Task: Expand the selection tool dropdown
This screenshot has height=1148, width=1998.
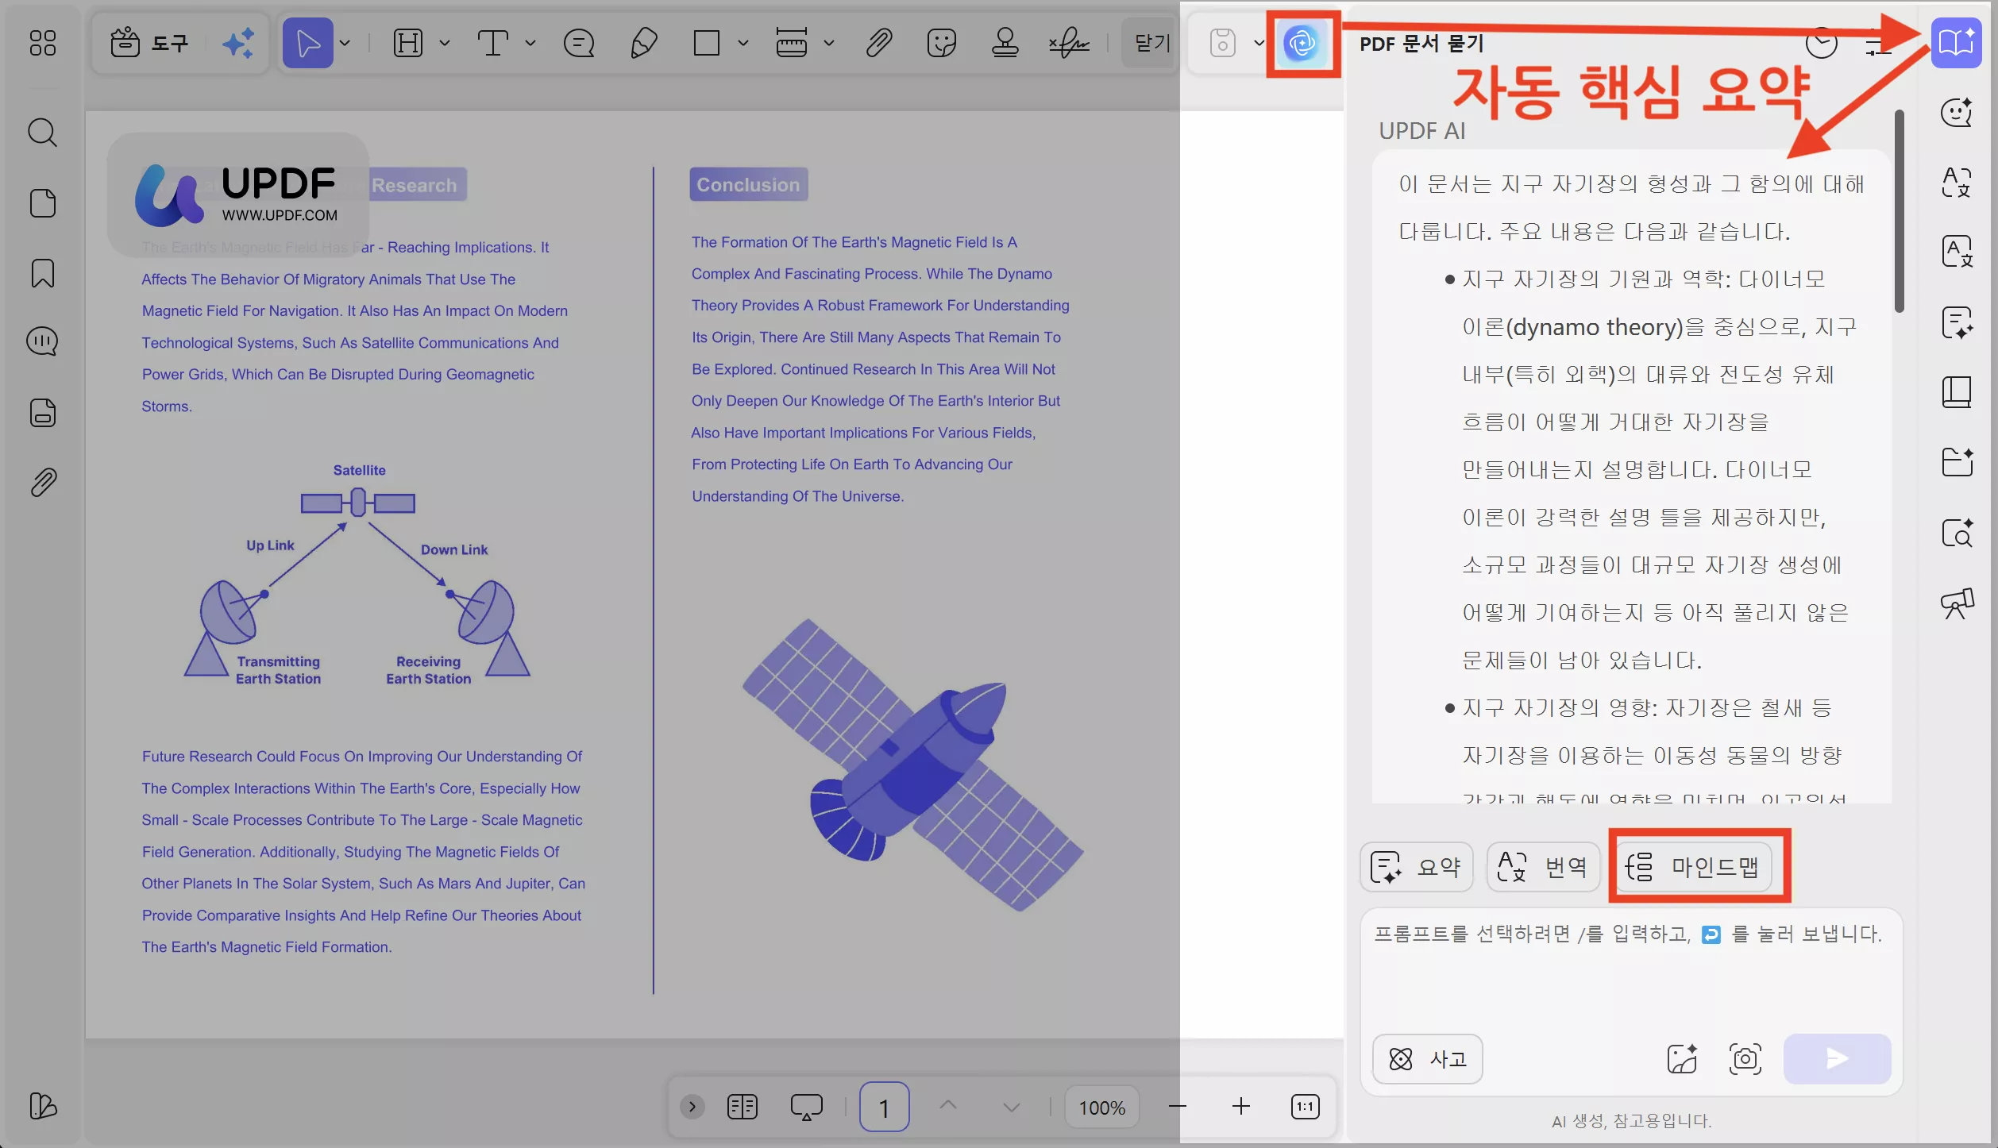Action: click(x=345, y=43)
